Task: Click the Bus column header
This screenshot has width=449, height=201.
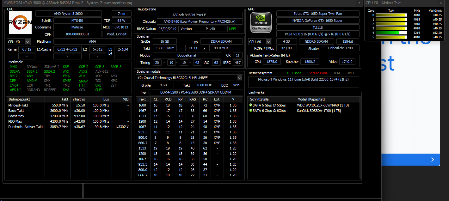Action: pos(99,99)
